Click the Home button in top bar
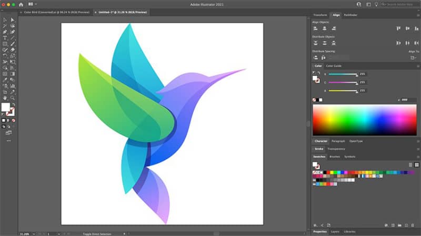 tap(21, 5)
